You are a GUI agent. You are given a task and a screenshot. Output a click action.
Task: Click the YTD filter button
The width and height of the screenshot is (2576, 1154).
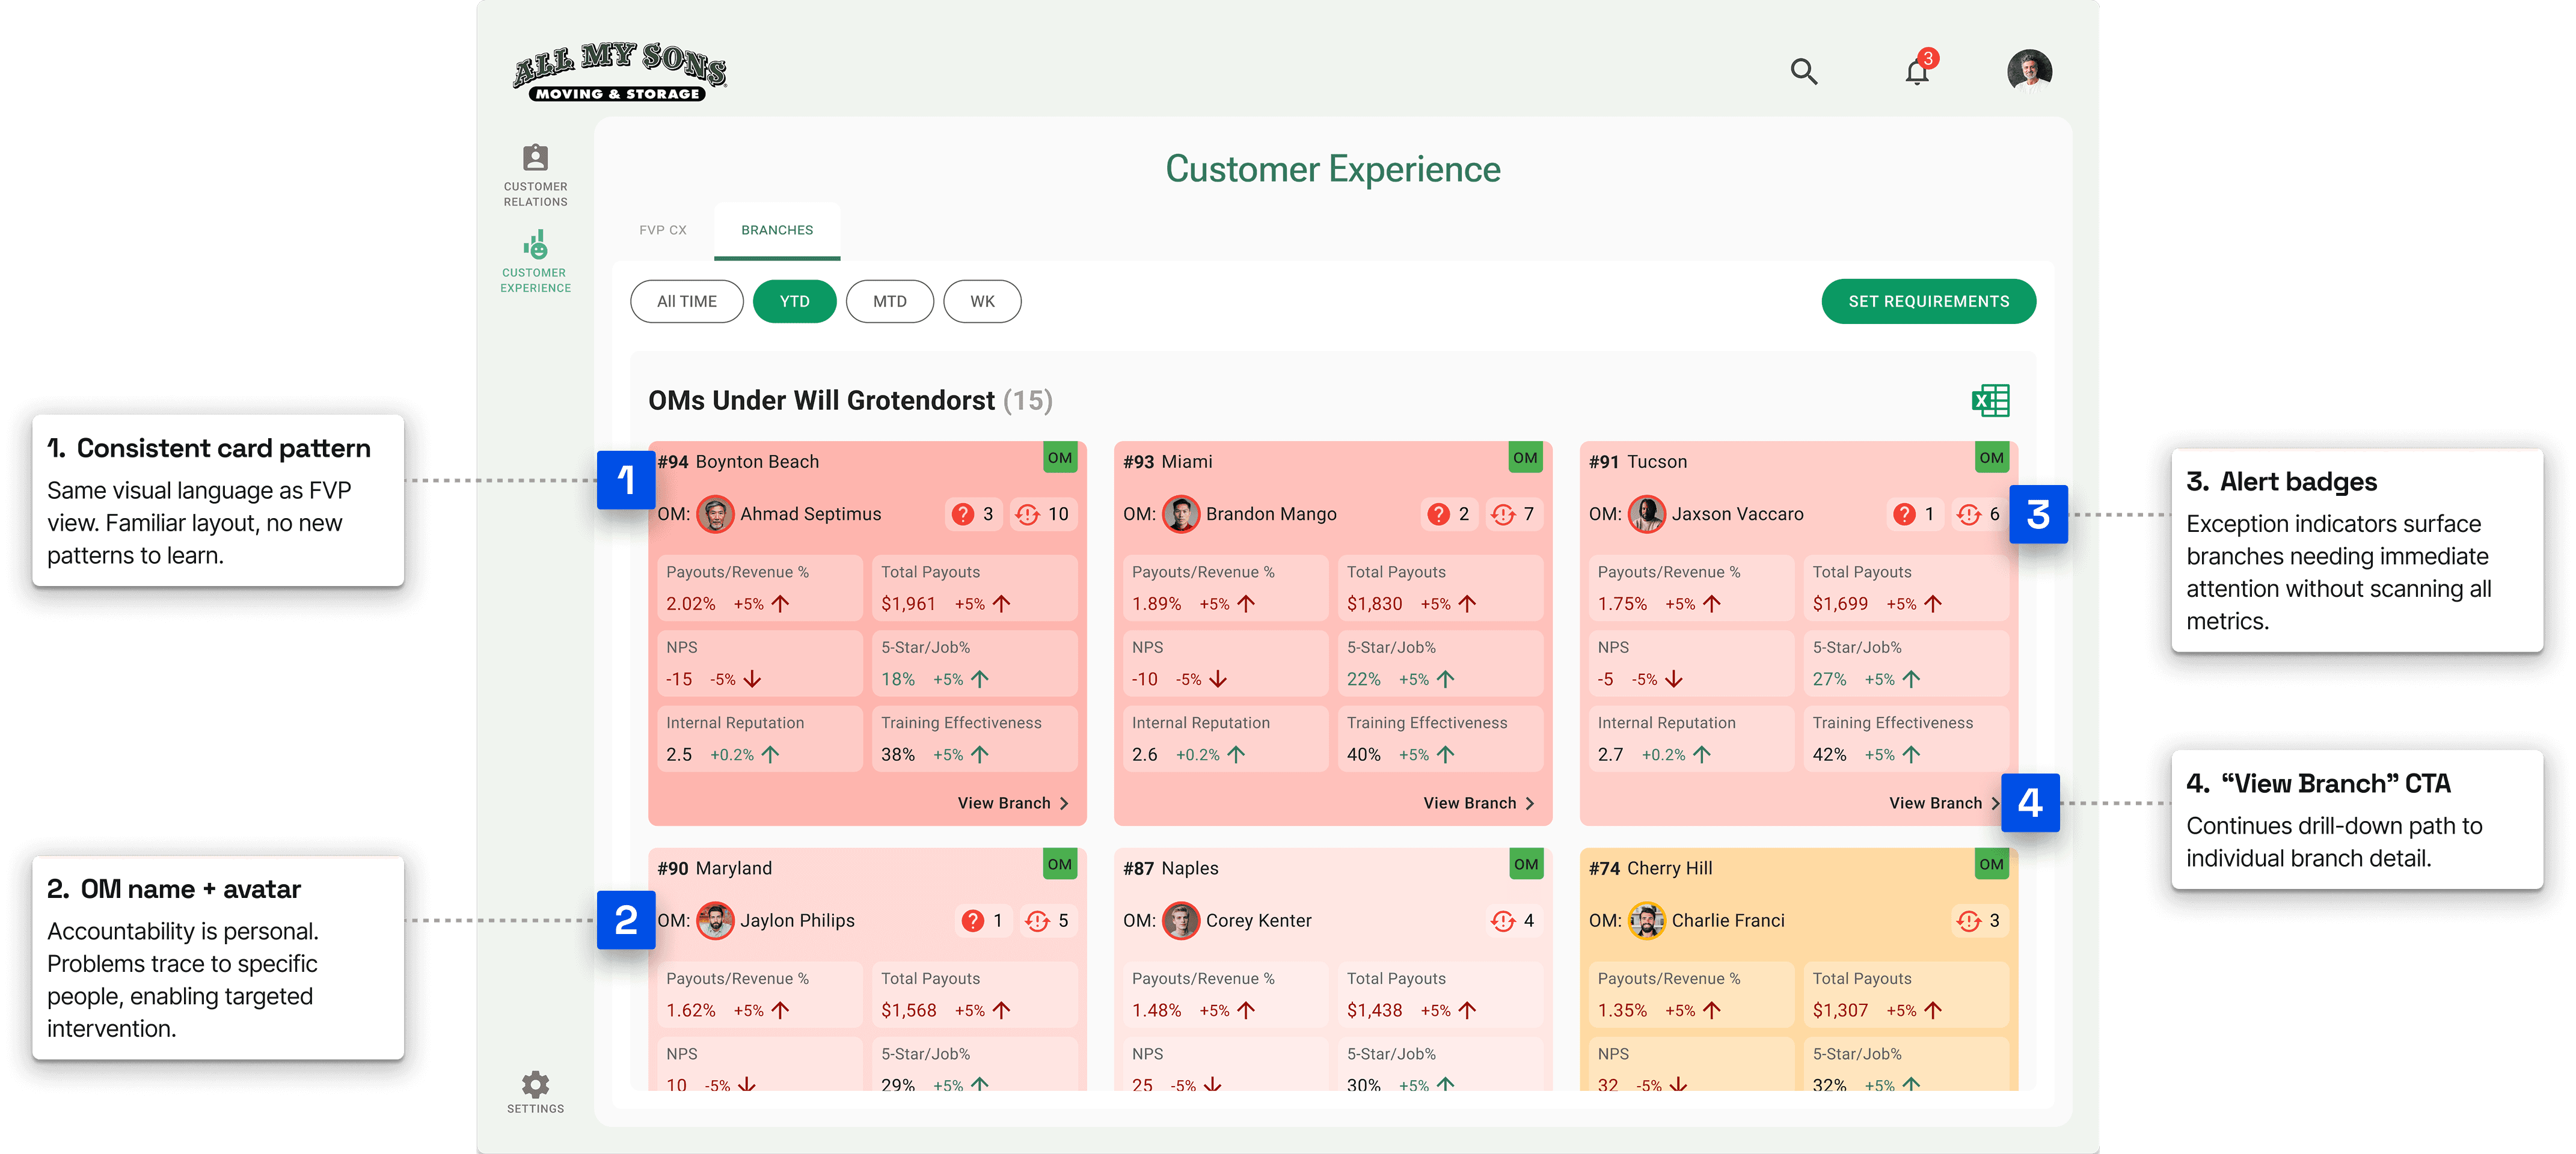(794, 302)
